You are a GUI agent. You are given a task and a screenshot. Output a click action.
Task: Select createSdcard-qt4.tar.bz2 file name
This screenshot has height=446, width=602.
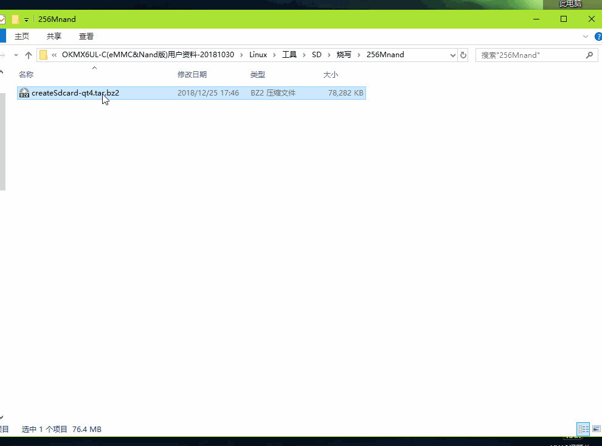point(75,93)
